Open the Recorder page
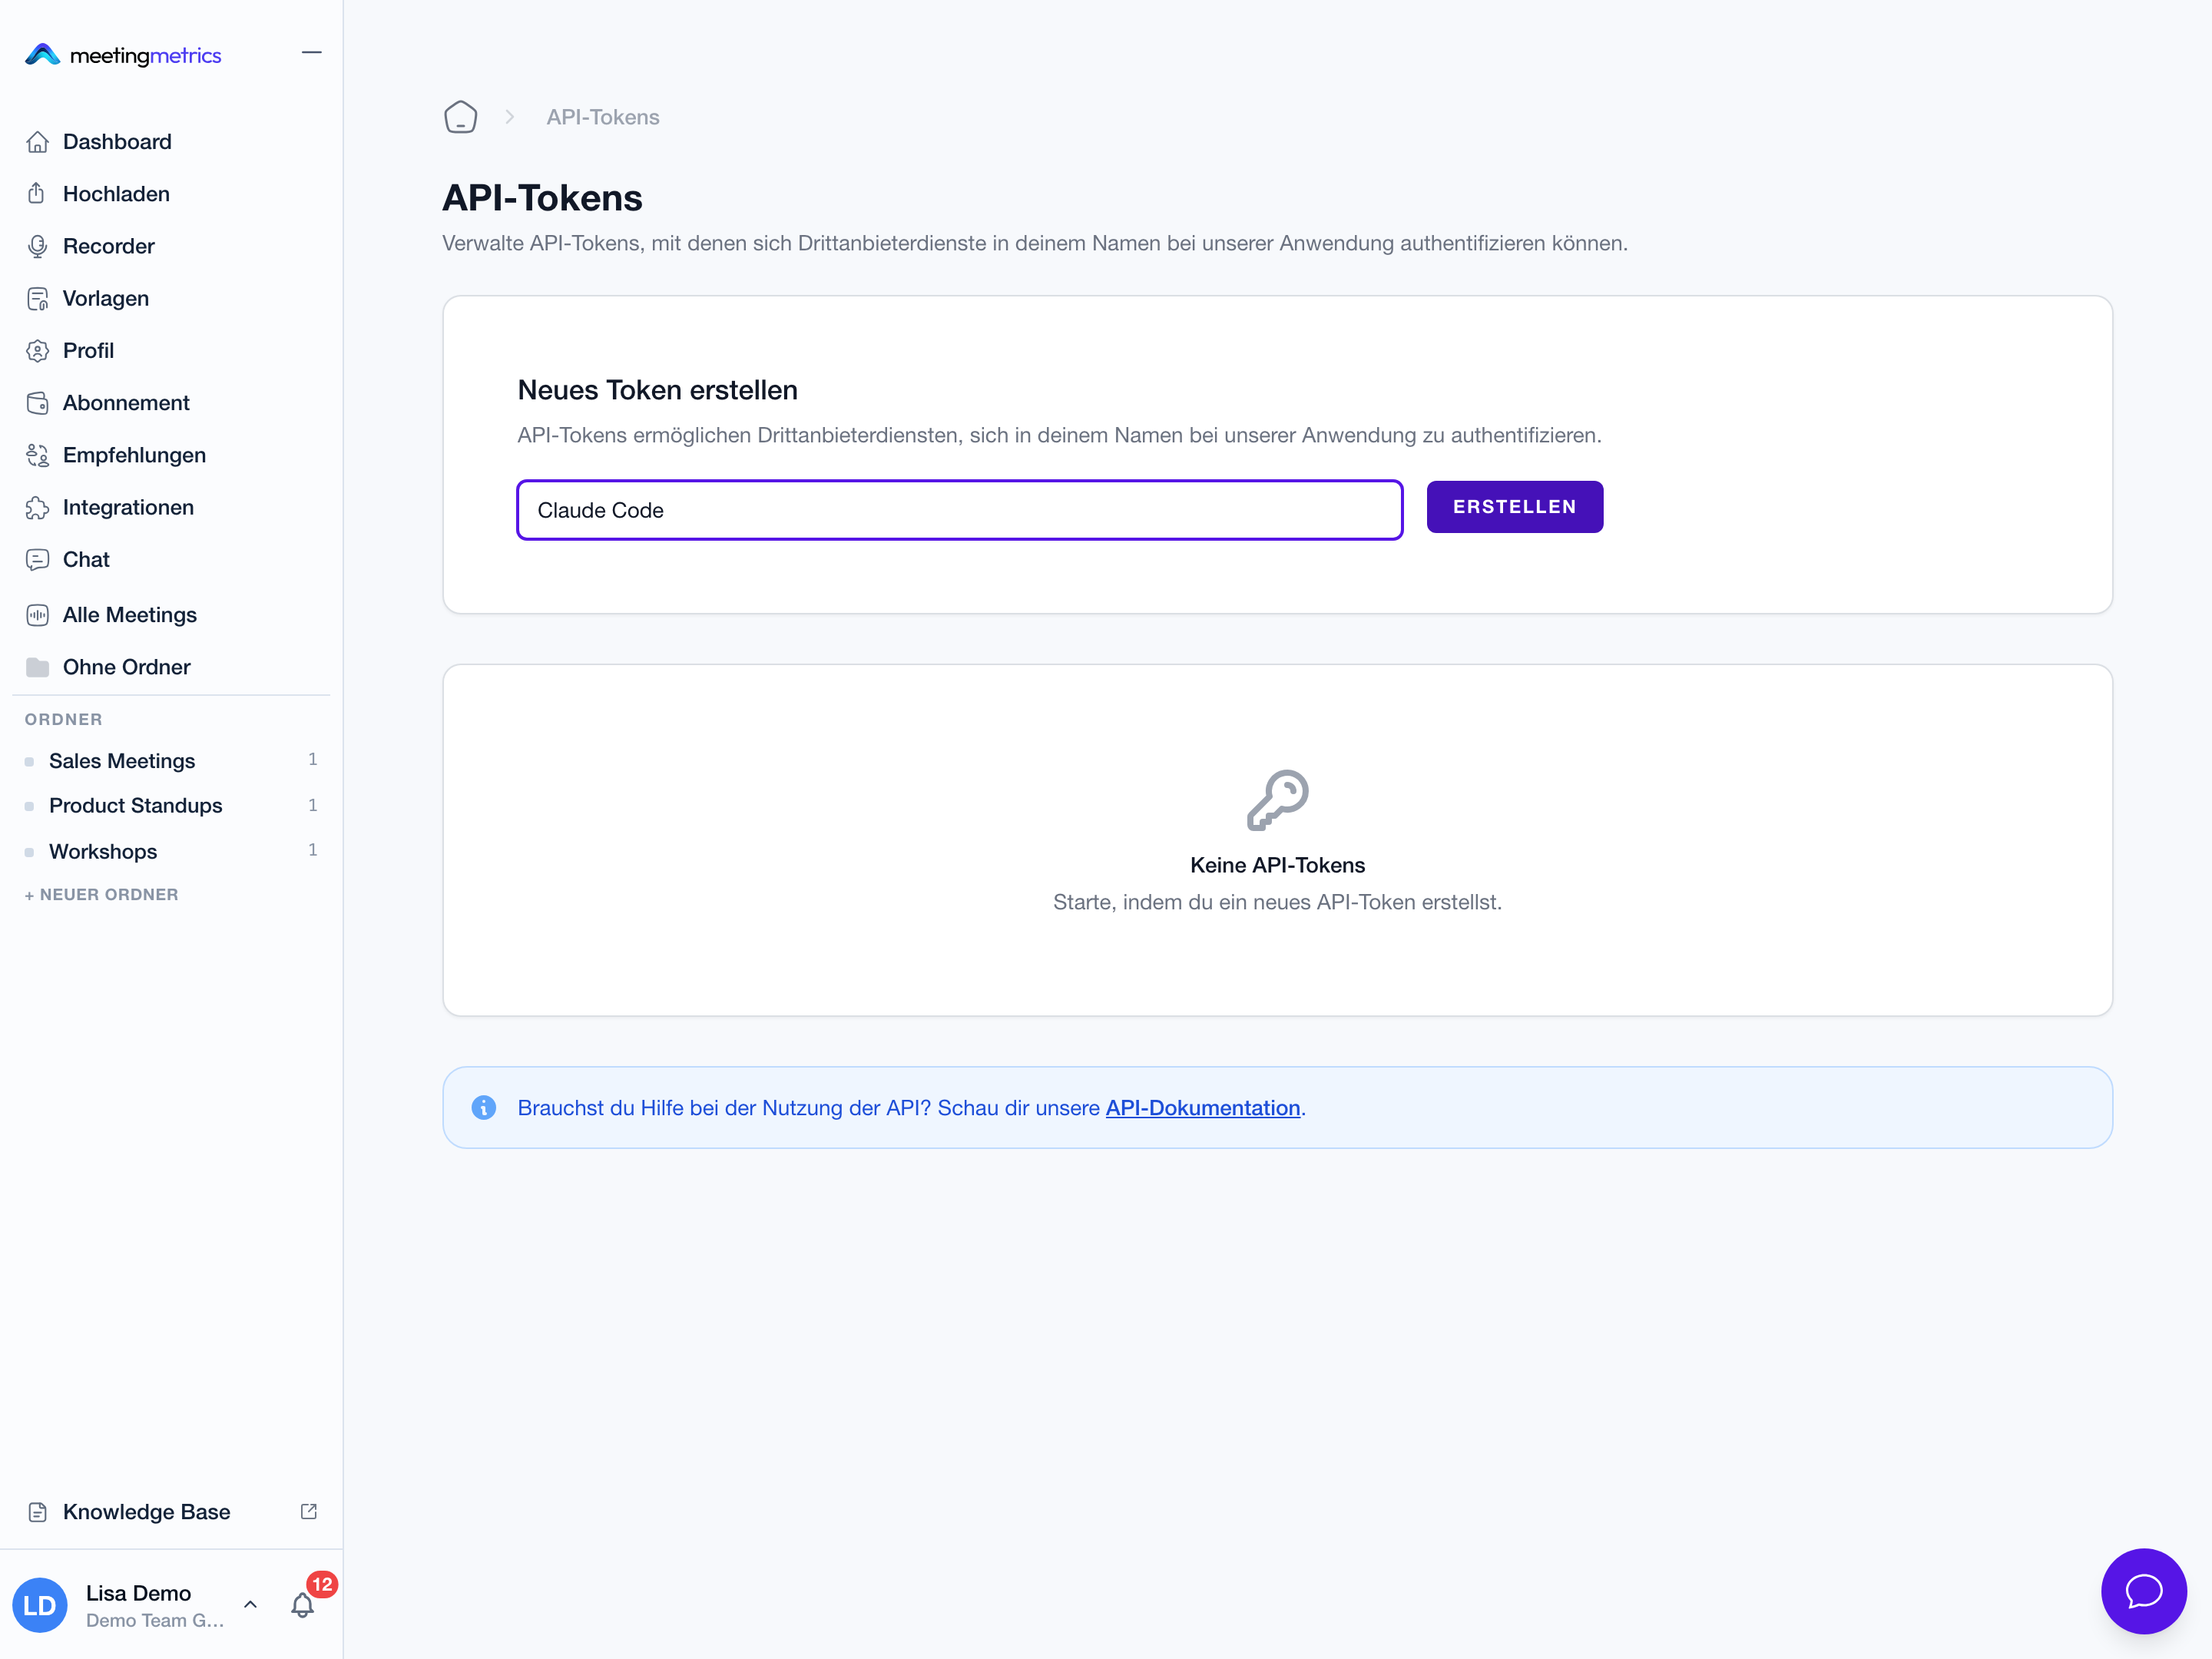2212x1659 pixels. click(108, 246)
